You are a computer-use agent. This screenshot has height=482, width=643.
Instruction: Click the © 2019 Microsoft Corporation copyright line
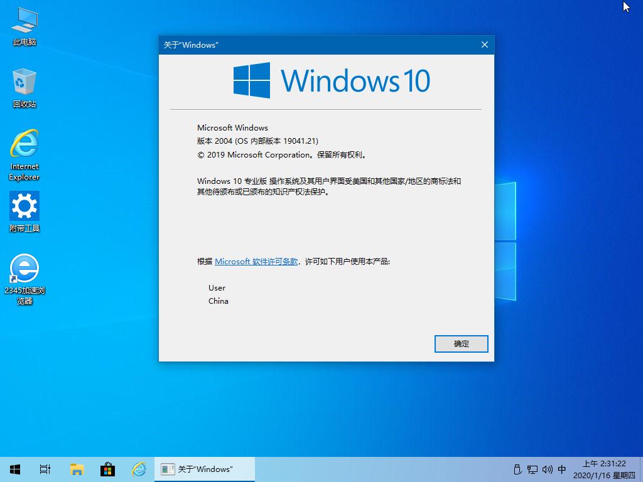[282, 155]
